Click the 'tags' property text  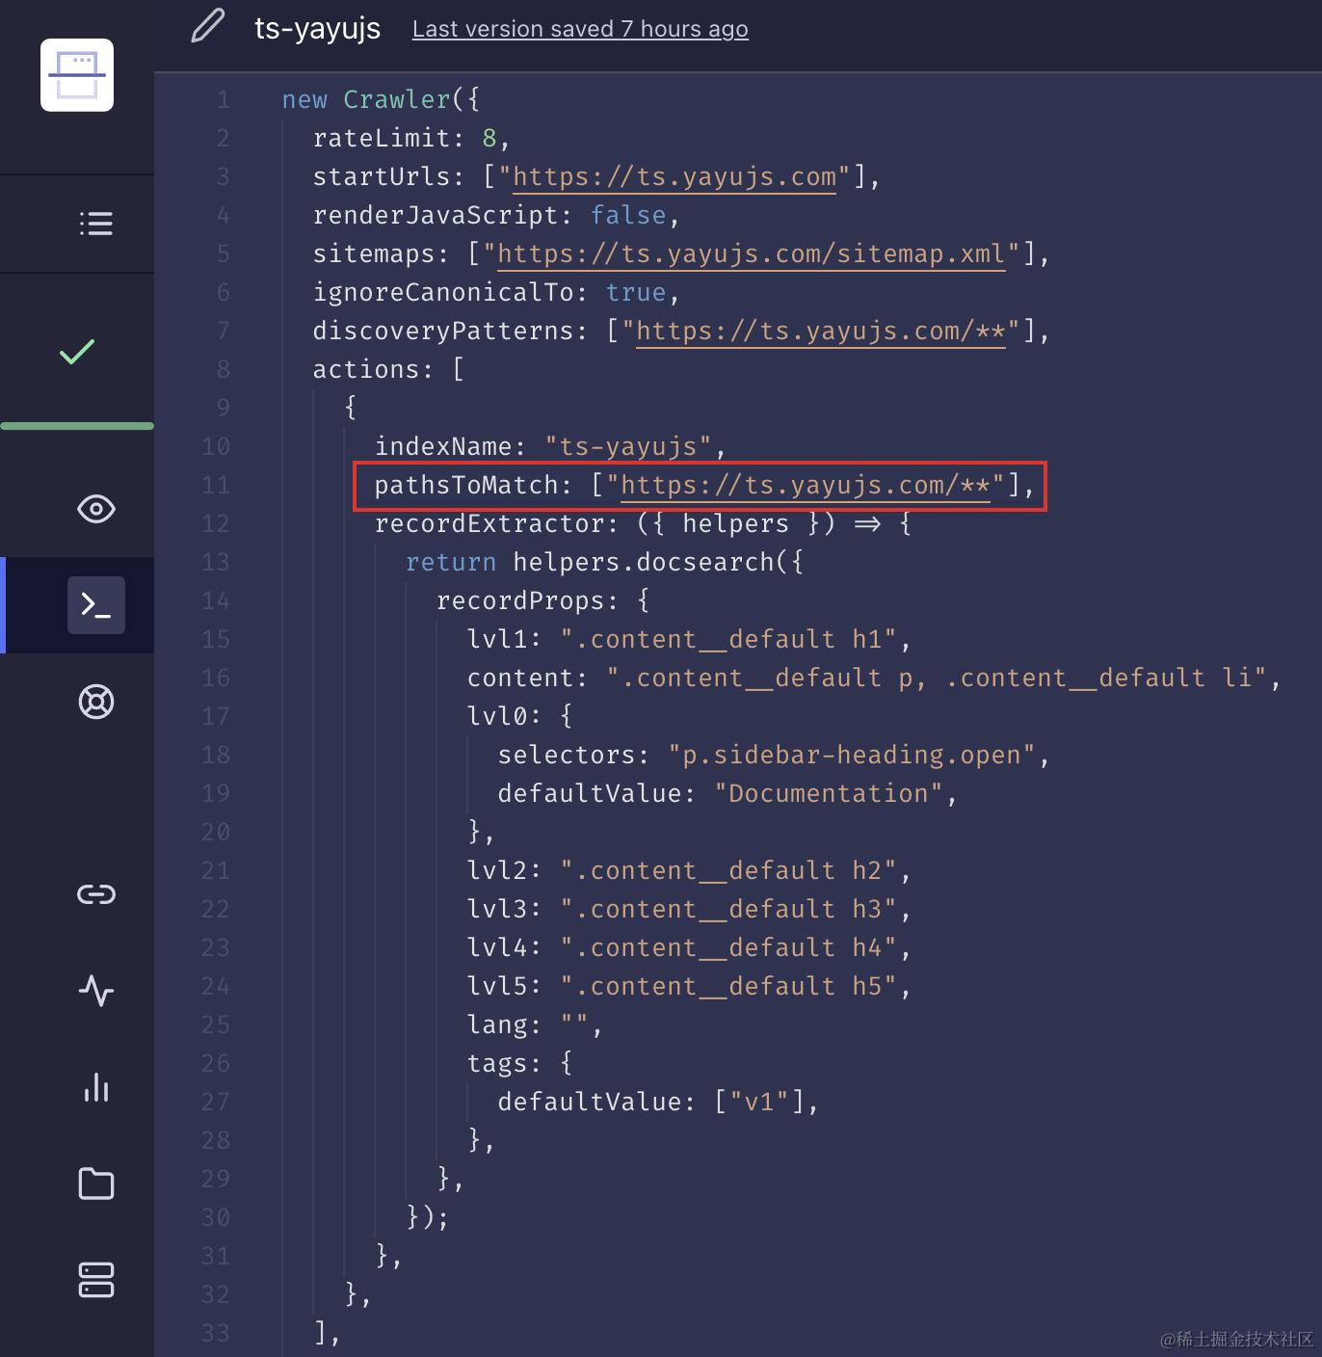point(497,1063)
